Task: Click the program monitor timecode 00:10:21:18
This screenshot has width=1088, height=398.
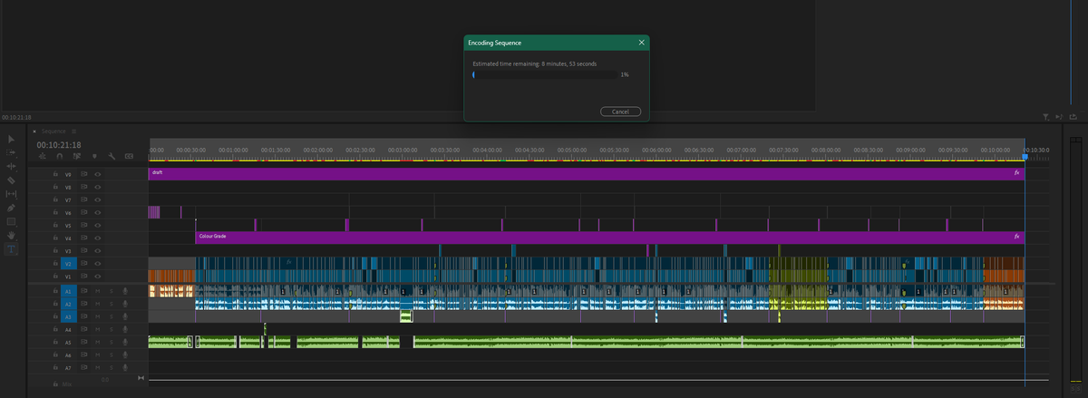Action: click(16, 118)
